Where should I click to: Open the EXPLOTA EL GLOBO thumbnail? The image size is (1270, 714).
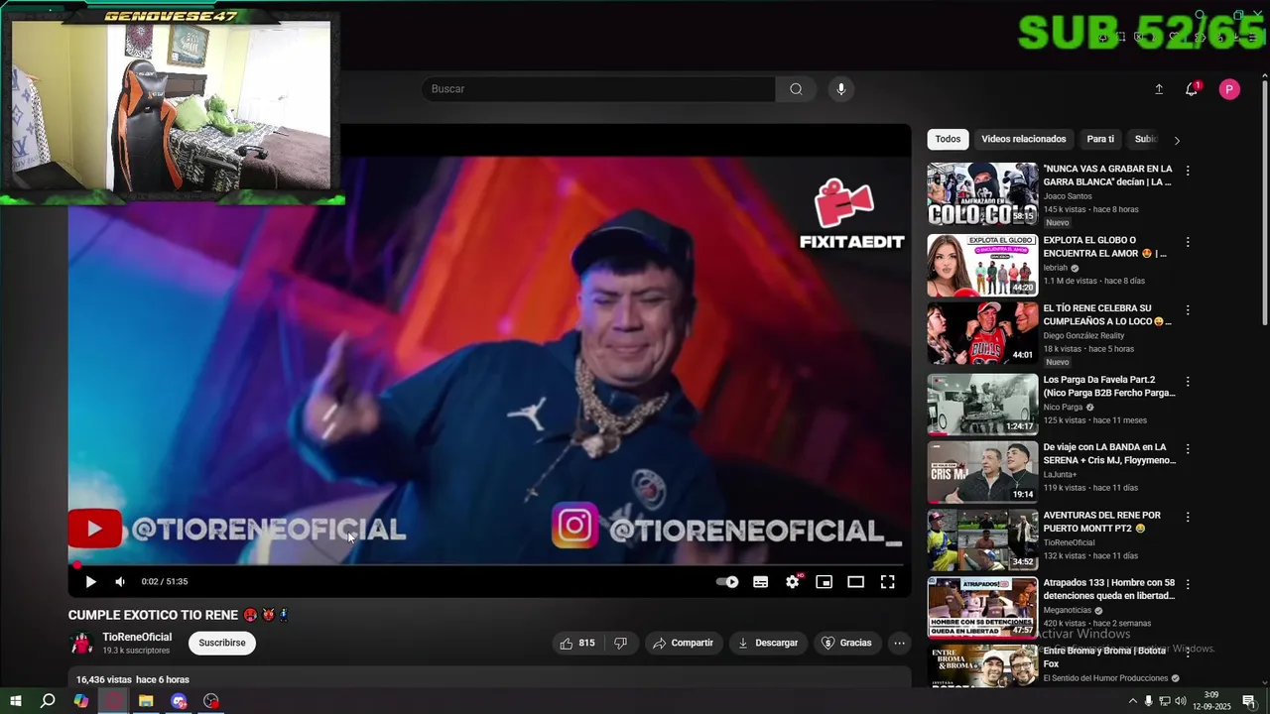[x=982, y=266]
